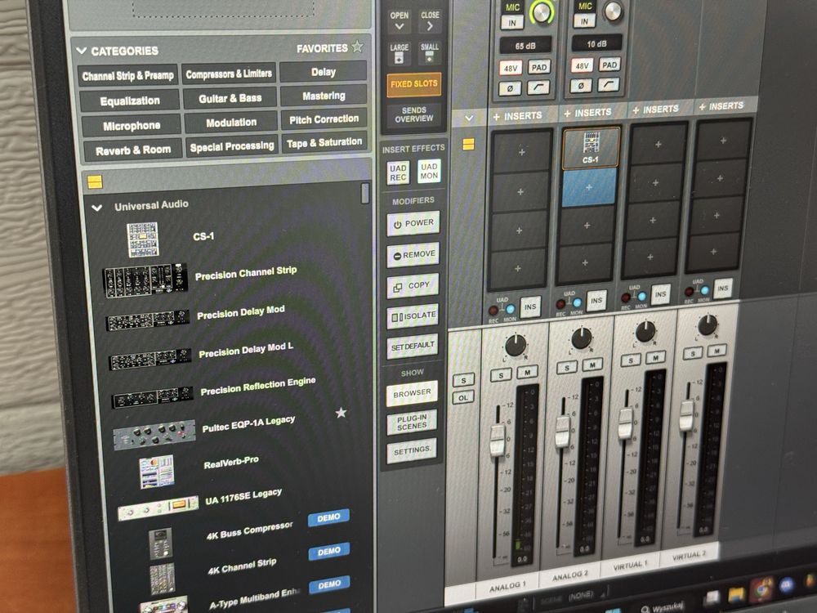Screen dimensions: 817x613
Task: Toggle the FAVORITES star filter
Action: coord(357,47)
